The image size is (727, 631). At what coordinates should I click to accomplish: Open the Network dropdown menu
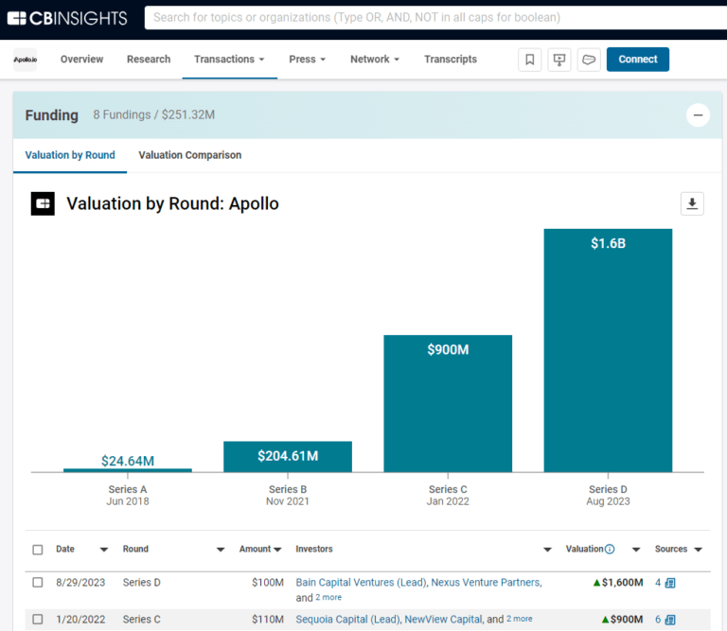pos(375,60)
